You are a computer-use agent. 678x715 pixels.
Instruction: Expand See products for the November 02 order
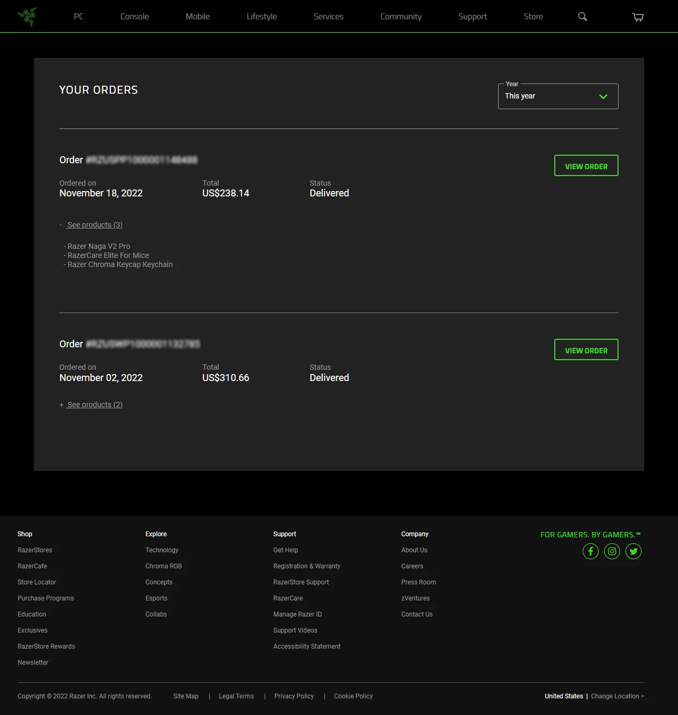point(95,404)
